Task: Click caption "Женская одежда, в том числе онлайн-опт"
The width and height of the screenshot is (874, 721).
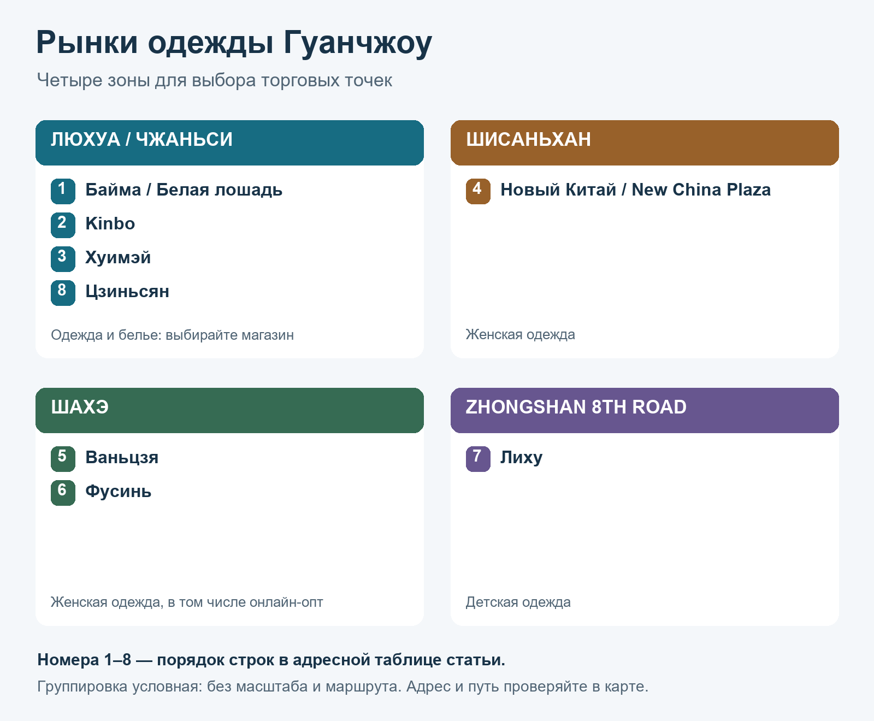Action: [187, 602]
